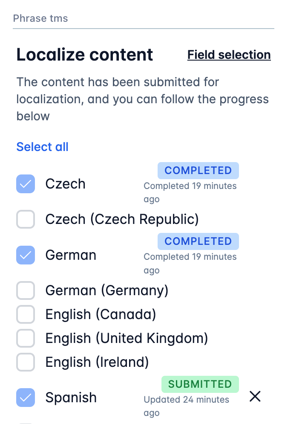
Task: Click the COMPLETED badge next to Czech
Action: pos(198,170)
